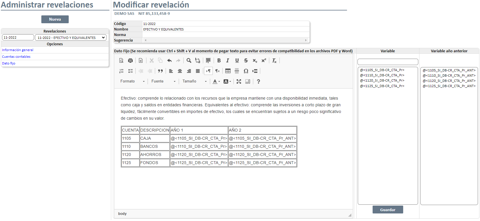Open the text color picker
The height and width of the screenshot is (221, 480).
(216, 81)
